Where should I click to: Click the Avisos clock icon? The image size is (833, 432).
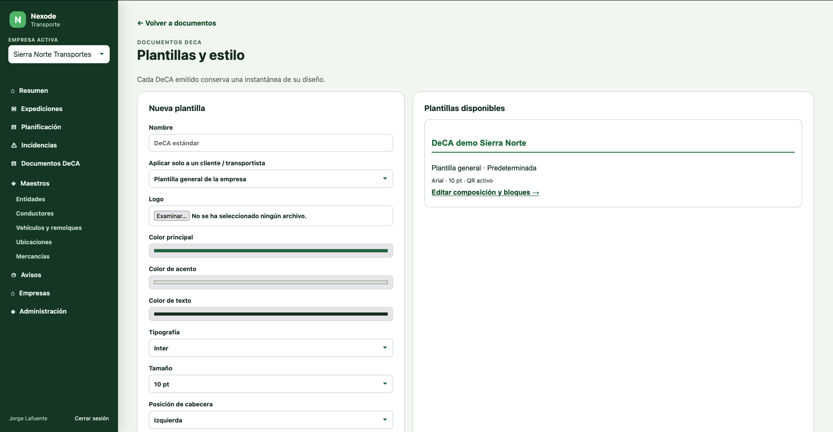(x=14, y=275)
